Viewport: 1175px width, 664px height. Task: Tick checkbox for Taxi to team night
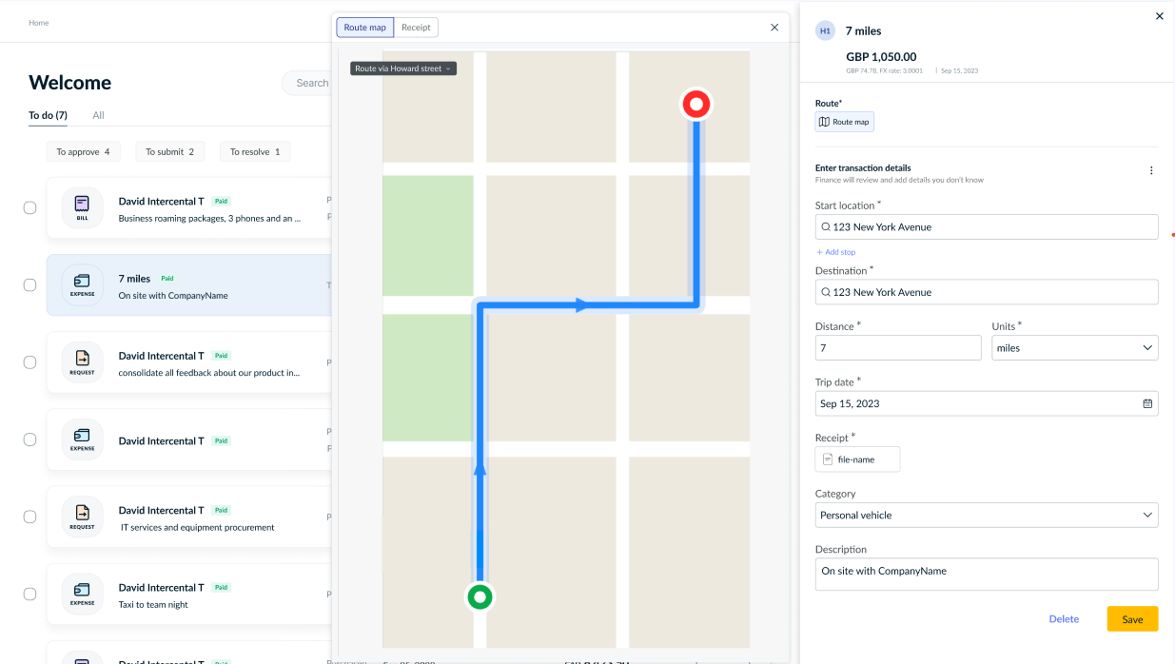[30, 594]
